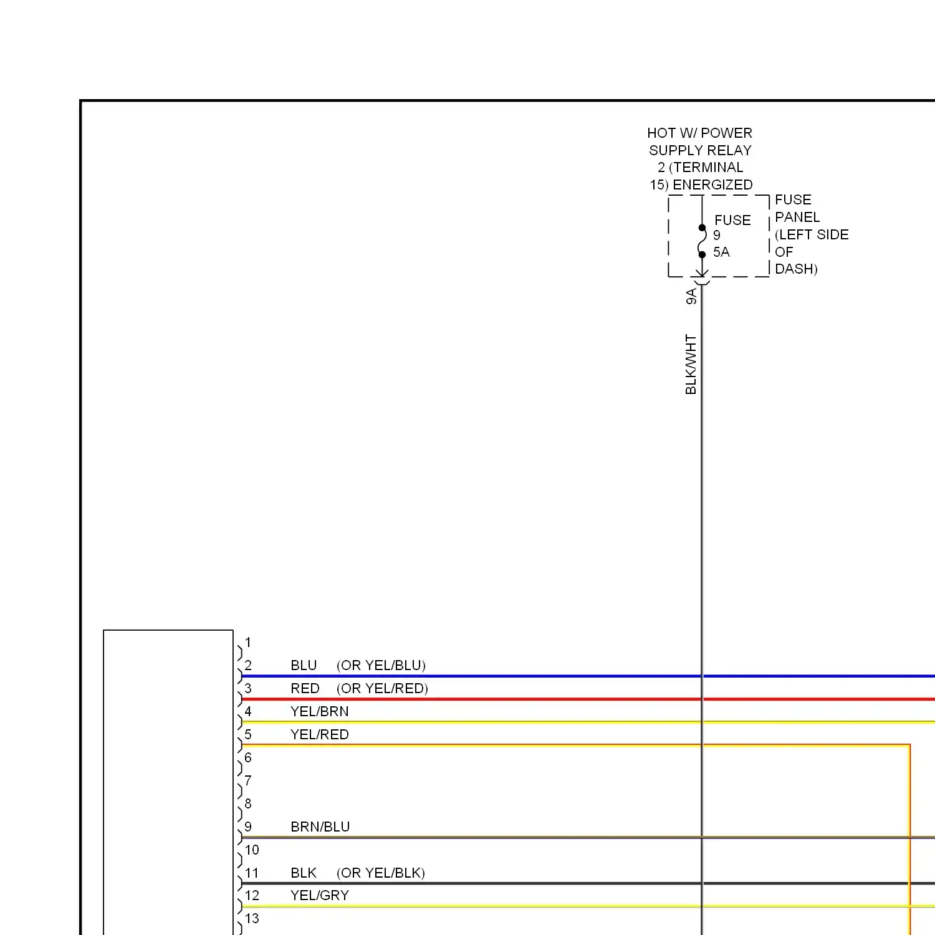Image resolution: width=935 pixels, height=935 pixels.
Task: Click pin number 13 on connector
Action: [x=252, y=919]
